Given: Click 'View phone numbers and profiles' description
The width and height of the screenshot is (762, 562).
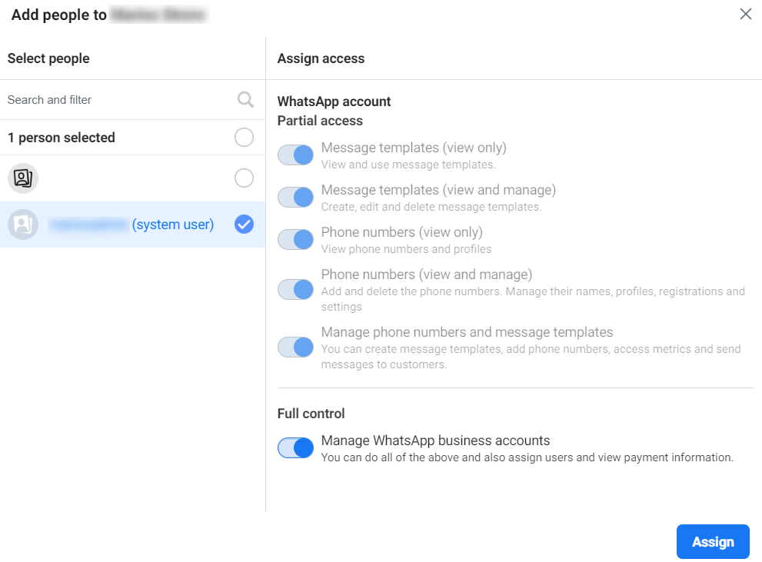Looking at the screenshot, I should coord(406,249).
